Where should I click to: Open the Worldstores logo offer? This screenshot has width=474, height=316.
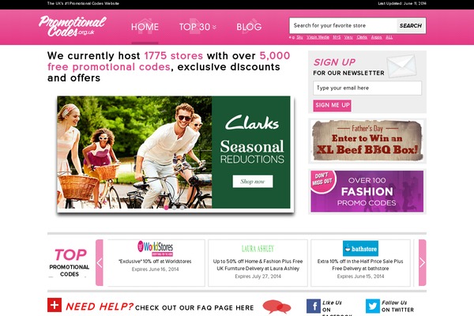click(x=155, y=248)
